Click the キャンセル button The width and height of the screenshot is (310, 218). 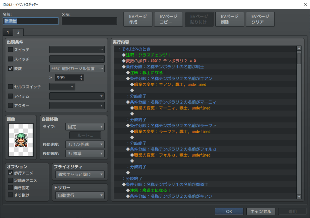(261, 211)
